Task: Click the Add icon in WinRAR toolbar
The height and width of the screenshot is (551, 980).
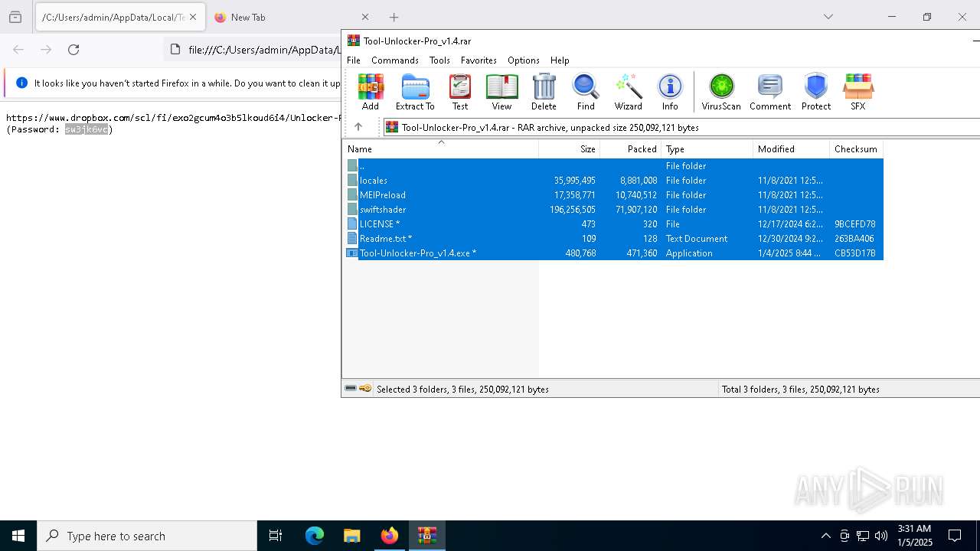Action: 371,93
